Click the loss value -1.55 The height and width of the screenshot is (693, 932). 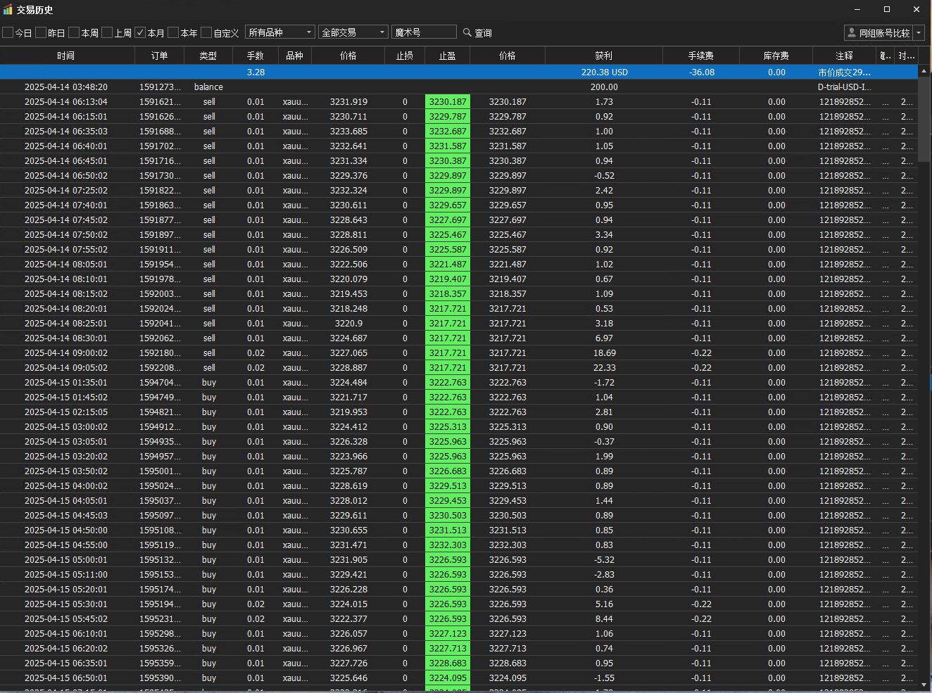(x=604, y=678)
